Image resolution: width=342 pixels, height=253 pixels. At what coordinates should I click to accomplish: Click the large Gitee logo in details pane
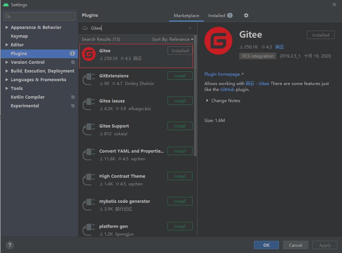[218, 41]
